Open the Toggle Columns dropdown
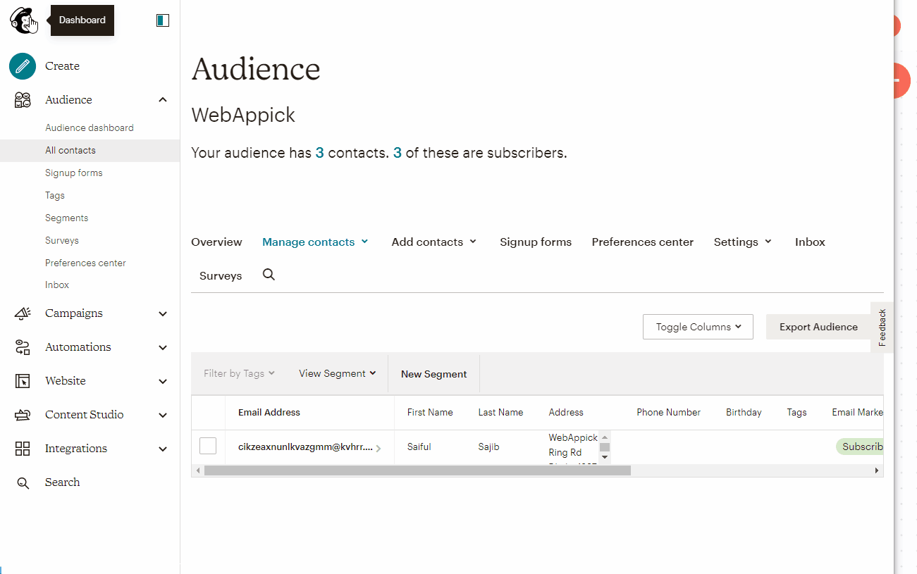The height and width of the screenshot is (574, 917). [x=698, y=327]
